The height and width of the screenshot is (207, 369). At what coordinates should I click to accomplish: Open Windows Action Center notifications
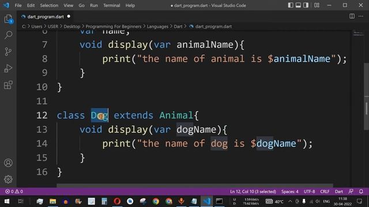(x=359, y=201)
